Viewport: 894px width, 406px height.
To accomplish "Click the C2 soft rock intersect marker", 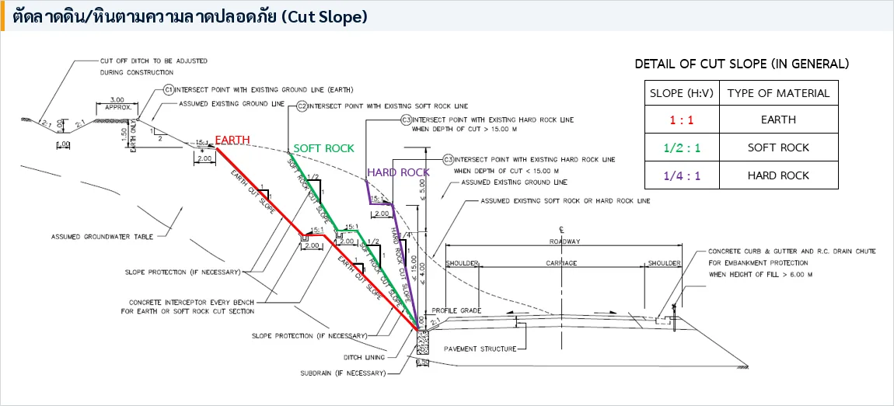I will pos(293,106).
